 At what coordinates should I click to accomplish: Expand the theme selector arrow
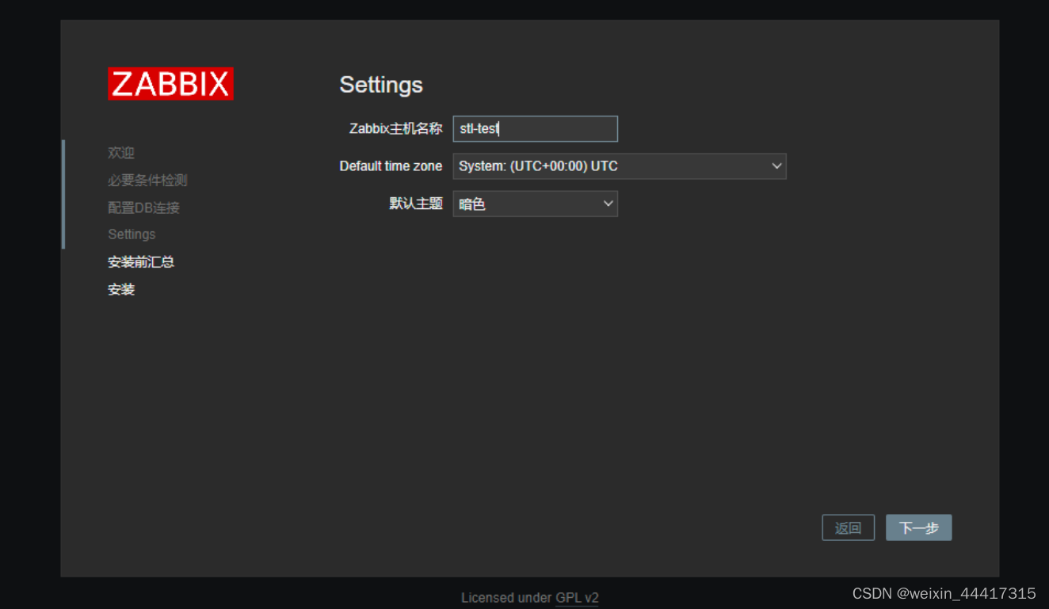(x=608, y=204)
